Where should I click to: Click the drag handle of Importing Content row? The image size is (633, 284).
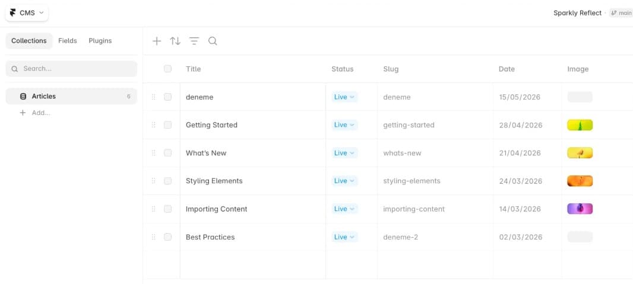pyautogui.click(x=153, y=209)
